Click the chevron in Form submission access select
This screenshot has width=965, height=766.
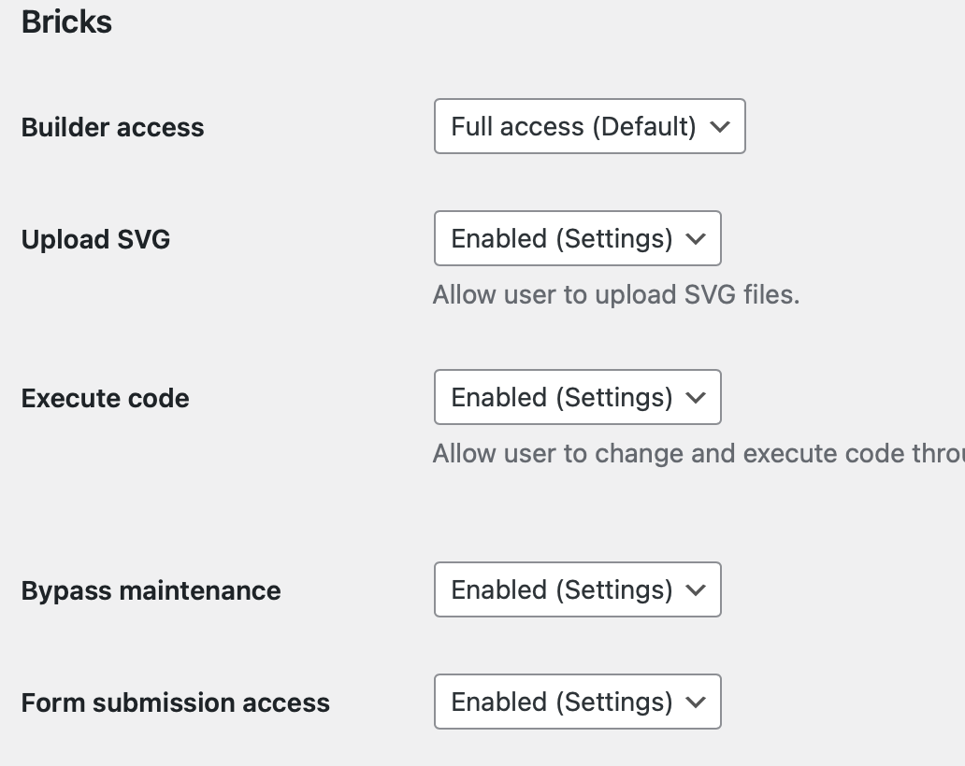(696, 702)
